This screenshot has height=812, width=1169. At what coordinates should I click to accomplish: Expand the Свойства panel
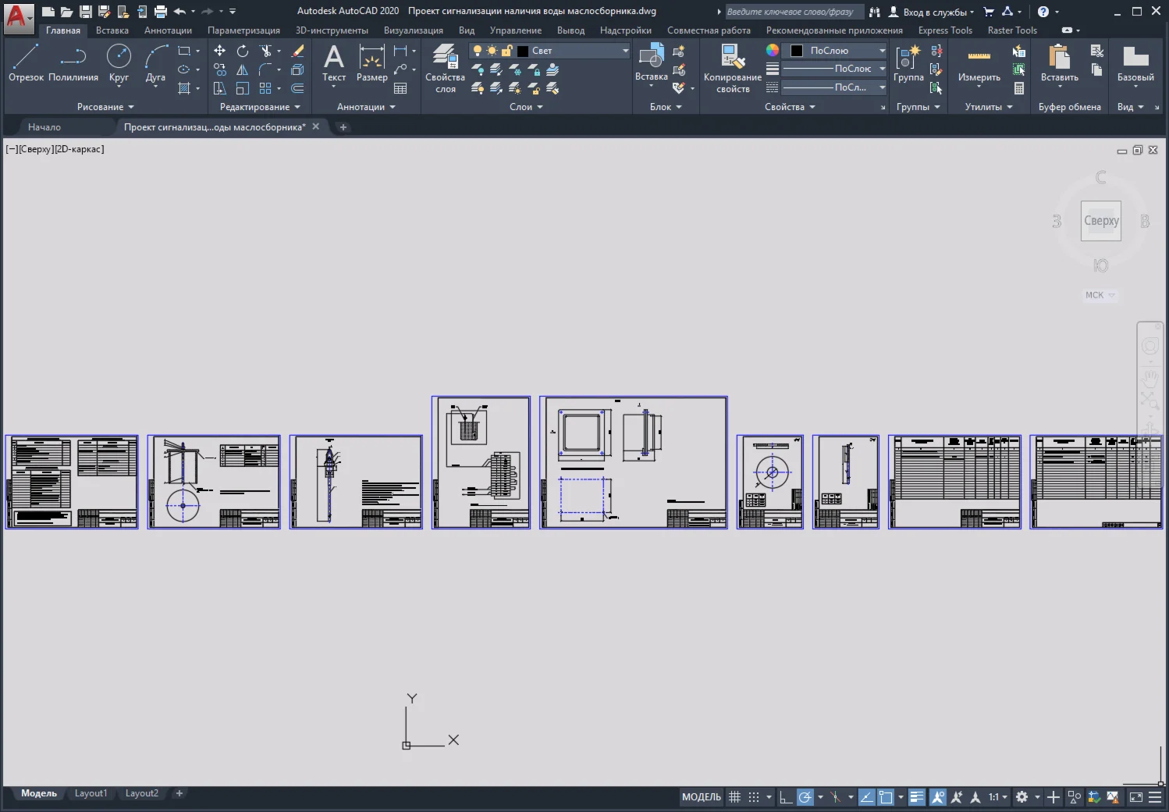[x=790, y=107]
